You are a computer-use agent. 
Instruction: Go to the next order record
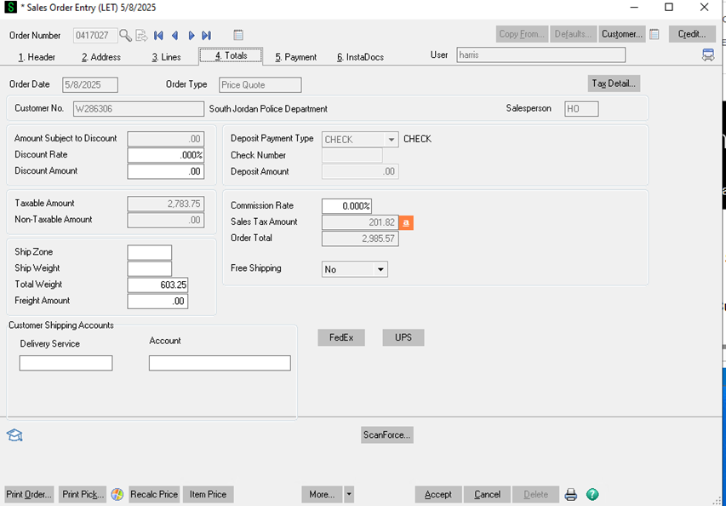(x=191, y=35)
